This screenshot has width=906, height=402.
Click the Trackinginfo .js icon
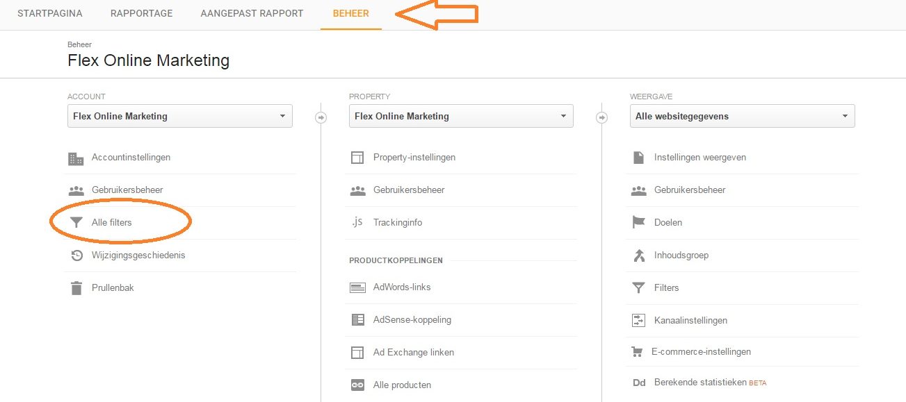pyautogui.click(x=357, y=223)
